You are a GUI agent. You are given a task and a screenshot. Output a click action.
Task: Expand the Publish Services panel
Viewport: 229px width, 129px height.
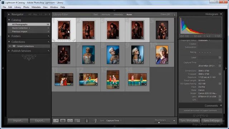coord(9,51)
